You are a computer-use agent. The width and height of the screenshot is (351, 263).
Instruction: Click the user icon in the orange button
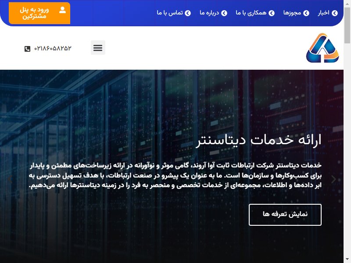tap(62, 10)
